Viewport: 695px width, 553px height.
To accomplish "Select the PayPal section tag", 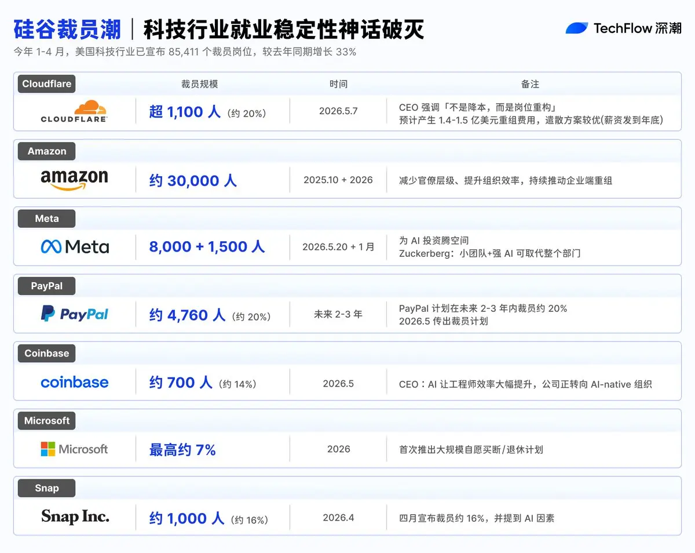I will [x=47, y=286].
